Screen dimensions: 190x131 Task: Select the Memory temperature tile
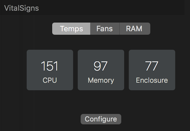pos(101,70)
